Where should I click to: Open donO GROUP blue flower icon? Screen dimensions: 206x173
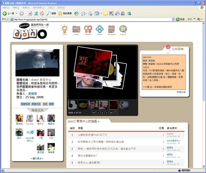tap(100, 30)
